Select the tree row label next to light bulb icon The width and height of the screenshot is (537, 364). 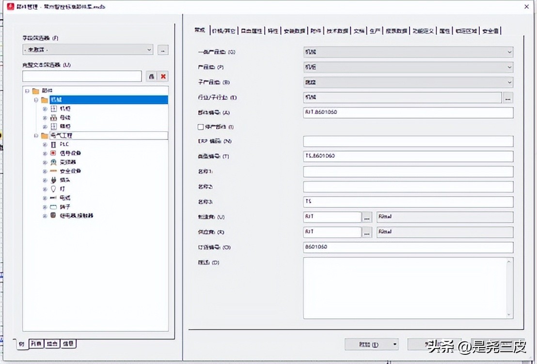[63, 189]
